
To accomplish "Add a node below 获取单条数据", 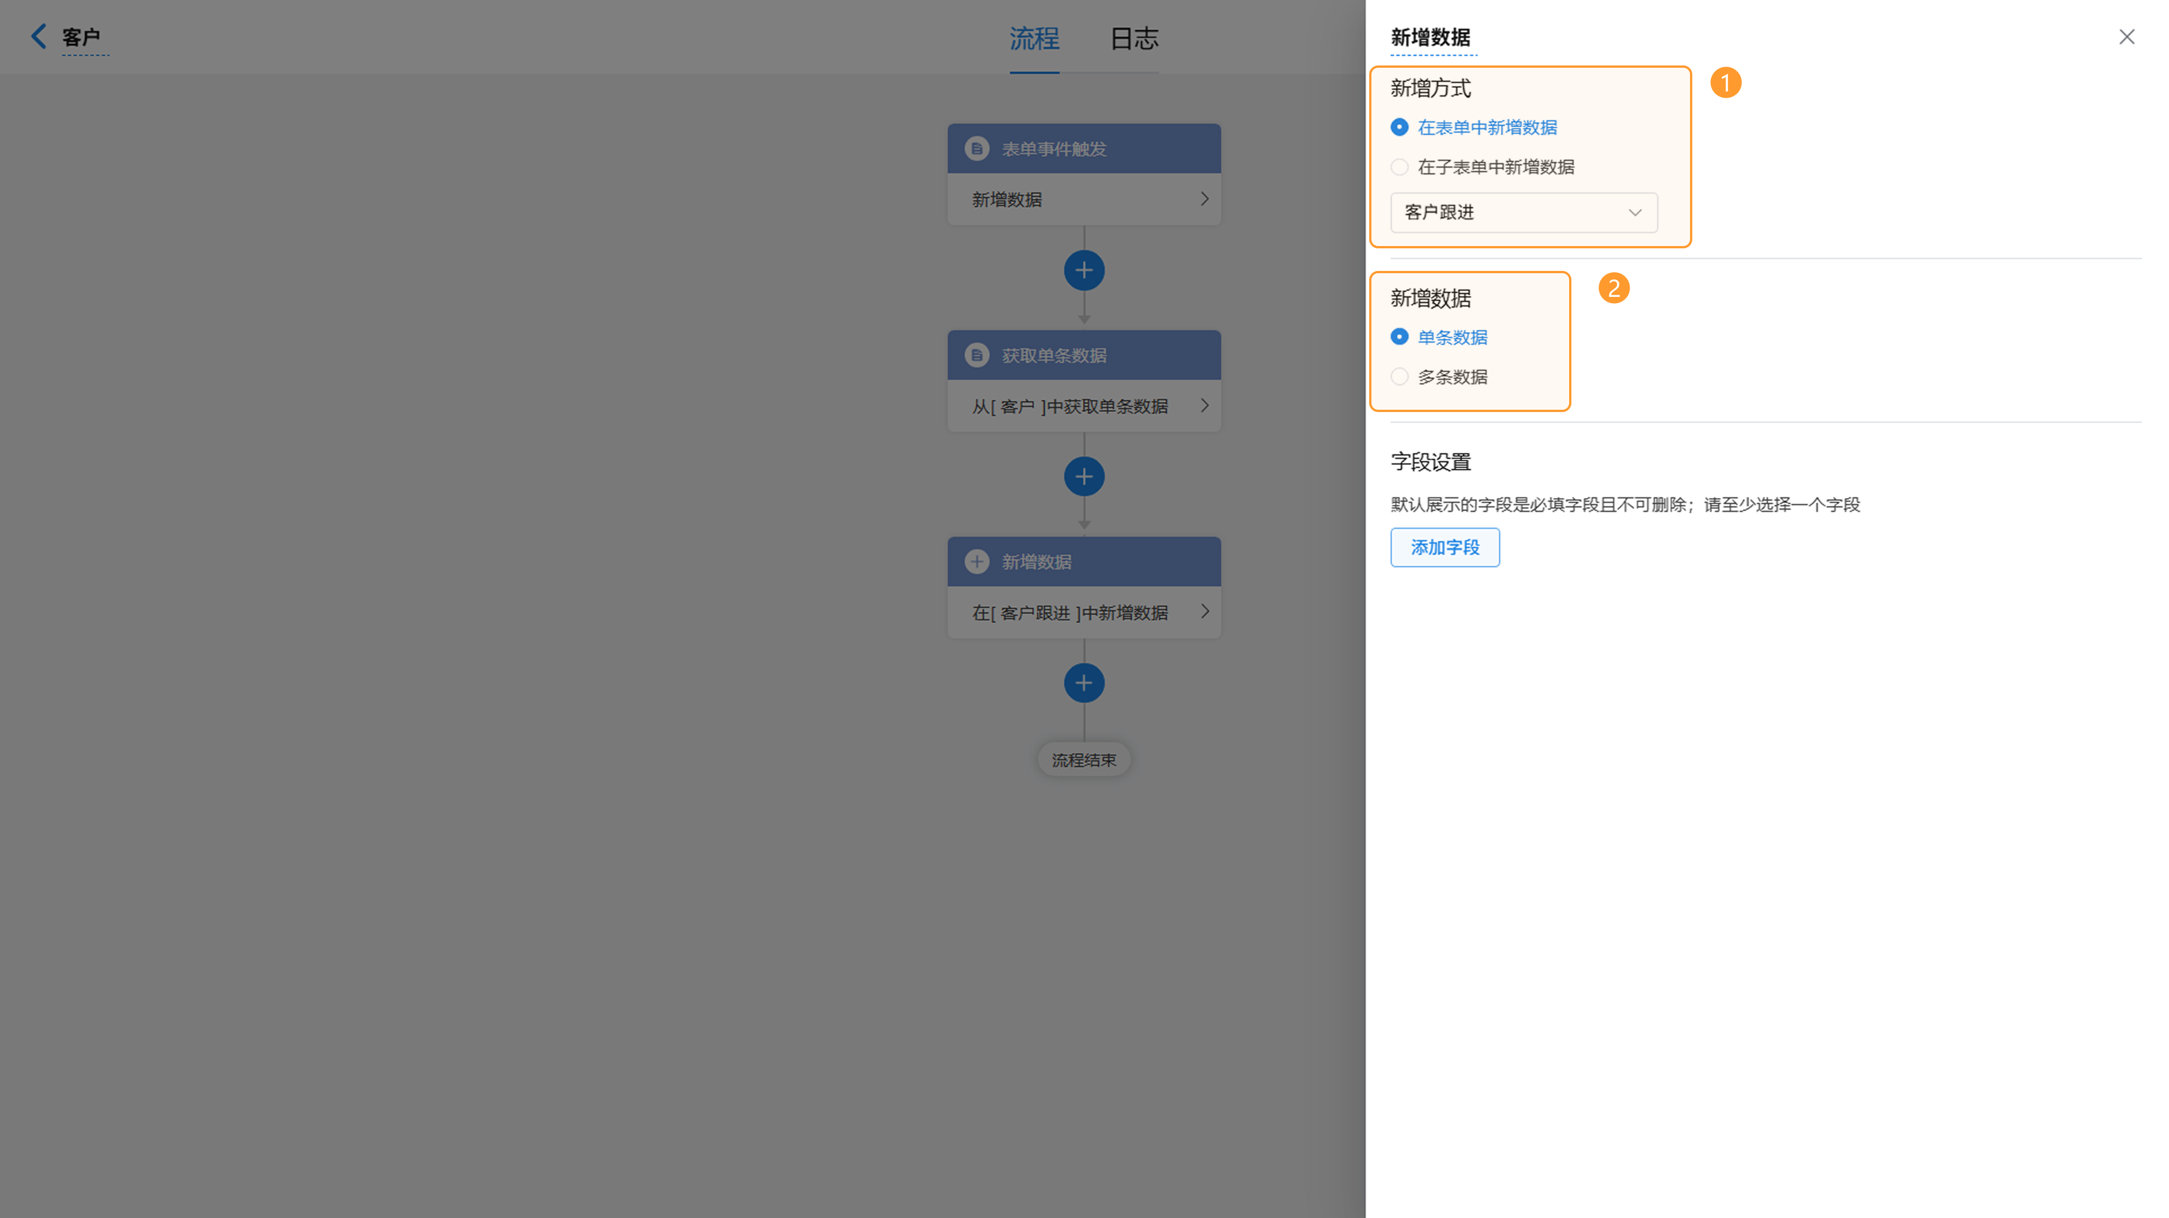I will click(x=1084, y=477).
